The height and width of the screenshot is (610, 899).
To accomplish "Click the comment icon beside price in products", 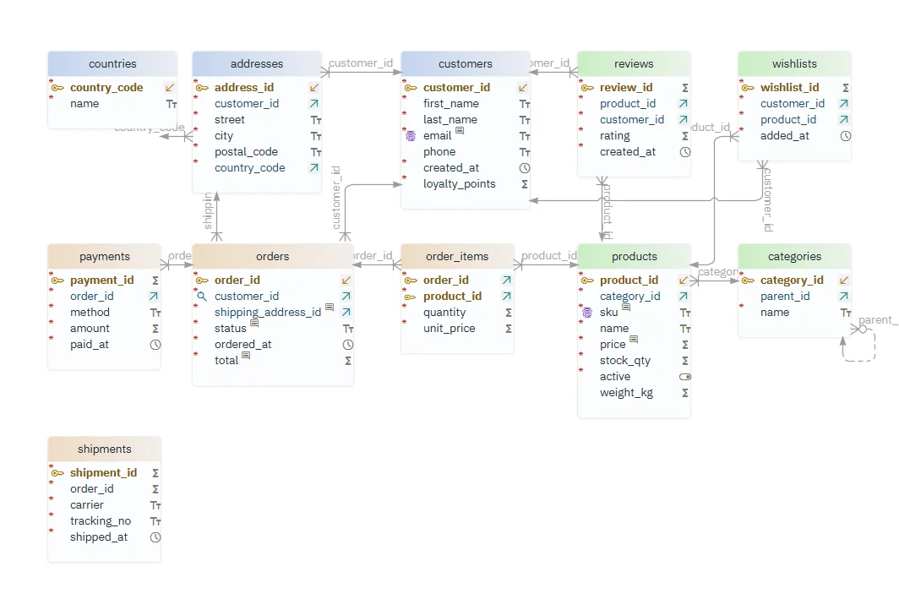I will click(634, 340).
